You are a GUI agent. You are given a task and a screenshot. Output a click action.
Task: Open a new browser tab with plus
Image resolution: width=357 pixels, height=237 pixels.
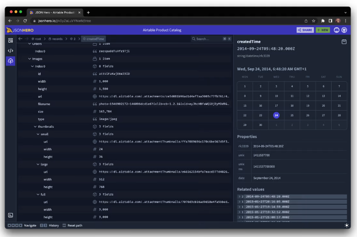[x=88, y=12]
